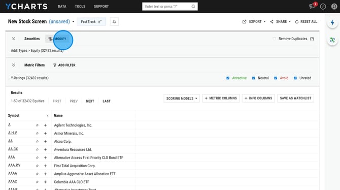Click 'Add: Types > Equity' criteria text
Image resolution: width=340 pixels, height=190 pixels.
coord(37,51)
